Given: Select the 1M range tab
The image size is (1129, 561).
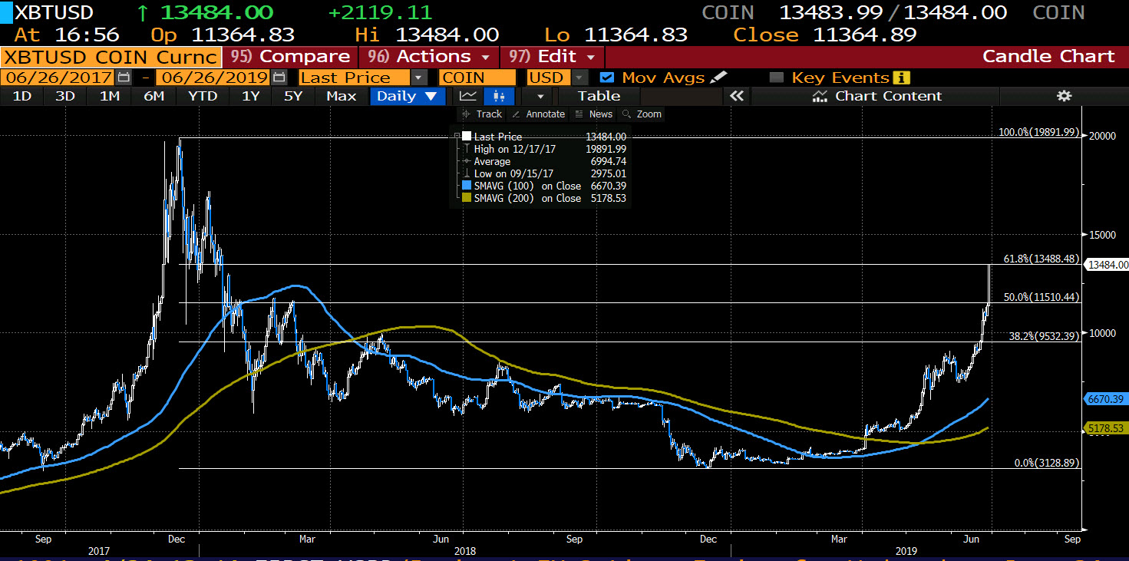Looking at the screenshot, I should pyautogui.click(x=109, y=96).
